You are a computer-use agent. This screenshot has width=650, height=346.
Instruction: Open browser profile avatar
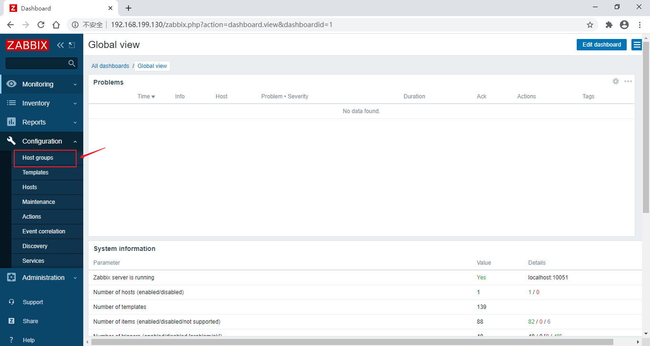(624, 25)
